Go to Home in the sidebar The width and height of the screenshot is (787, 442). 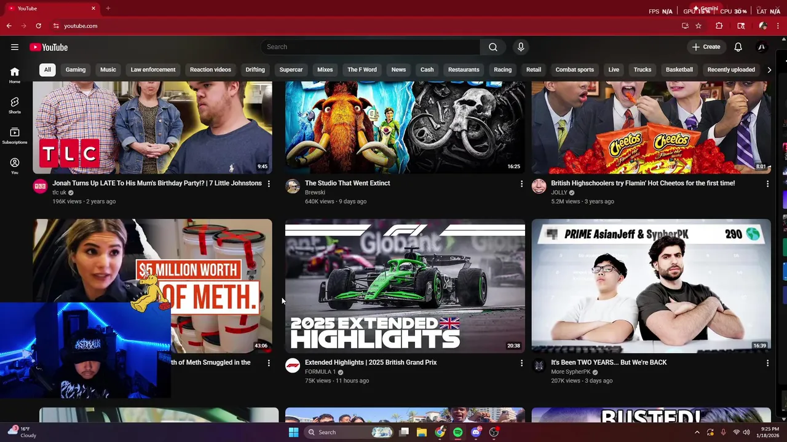tap(15, 75)
